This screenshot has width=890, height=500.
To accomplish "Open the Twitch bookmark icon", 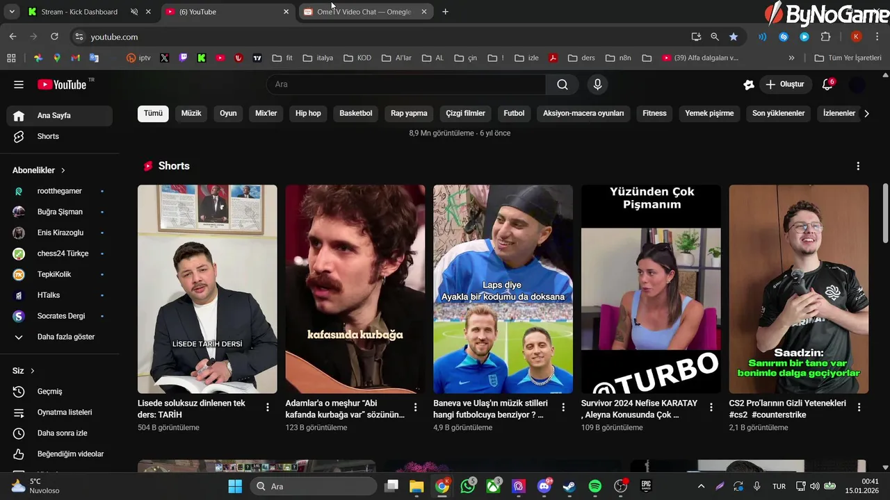I will [183, 58].
